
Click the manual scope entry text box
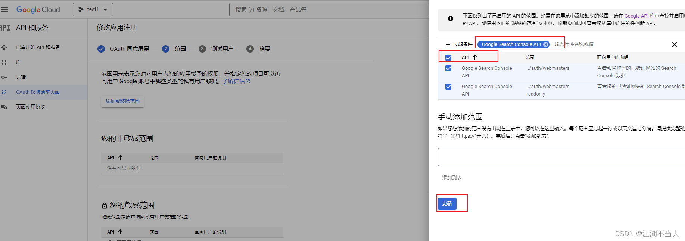561,157
